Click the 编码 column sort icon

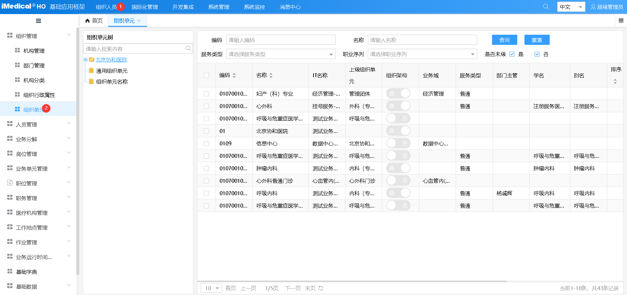tap(234, 75)
